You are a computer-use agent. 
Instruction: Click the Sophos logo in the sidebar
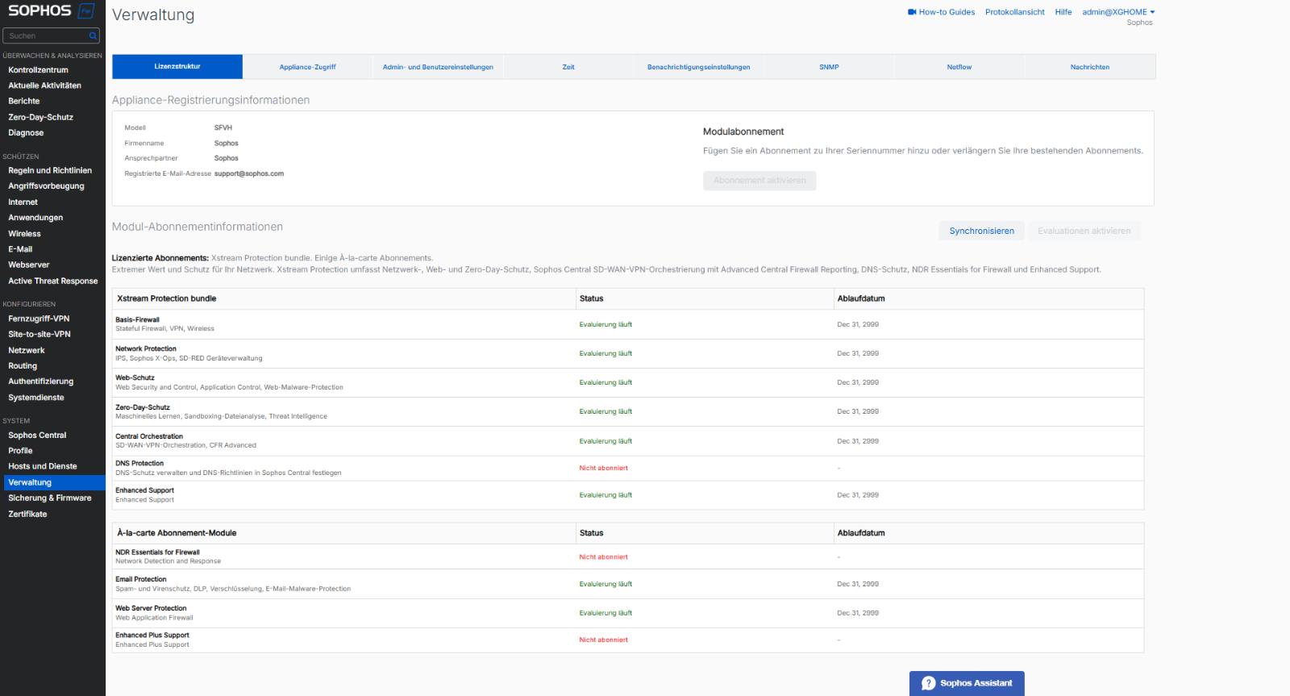[51, 11]
